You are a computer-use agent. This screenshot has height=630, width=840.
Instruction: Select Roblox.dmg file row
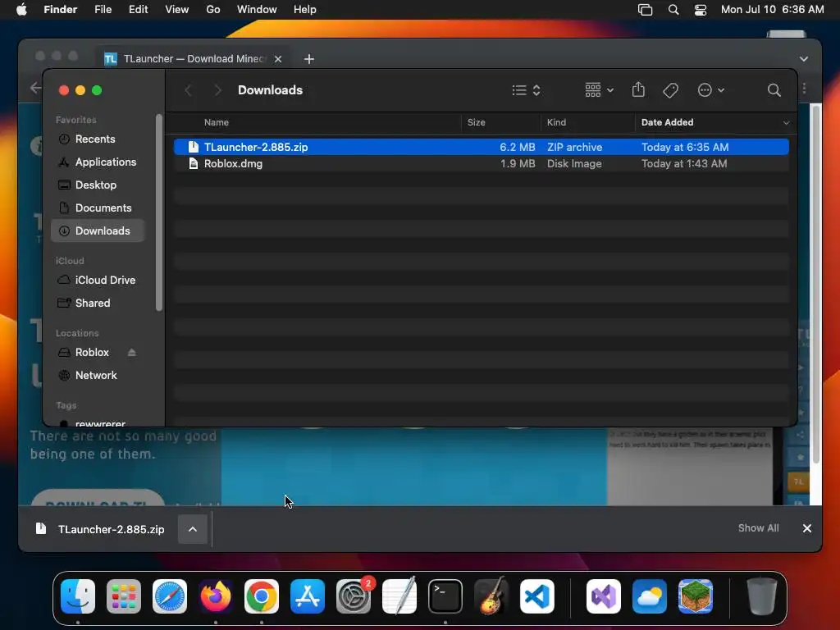[481, 163]
